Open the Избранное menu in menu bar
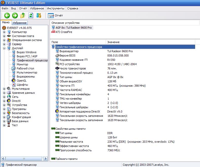Screen dimensions: 200x167 [37, 8]
